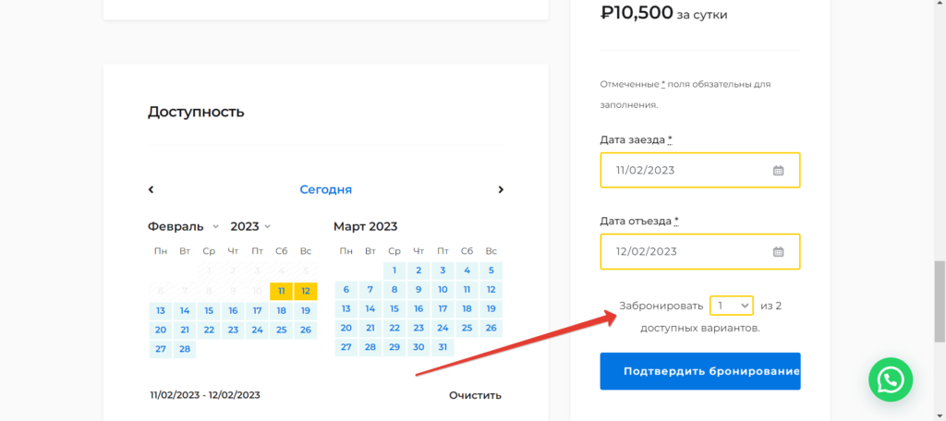946x421 pixels.
Task: Pick March 4 date cell
Action: click(467, 271)
